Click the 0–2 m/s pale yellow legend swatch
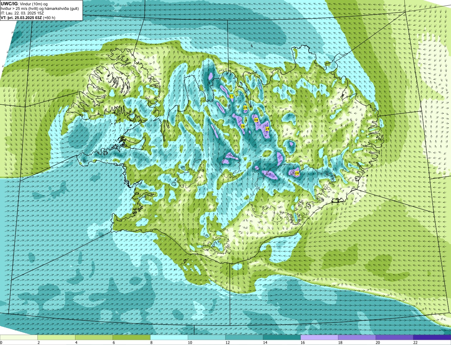The image size is (451, 345). click(19, 337)
